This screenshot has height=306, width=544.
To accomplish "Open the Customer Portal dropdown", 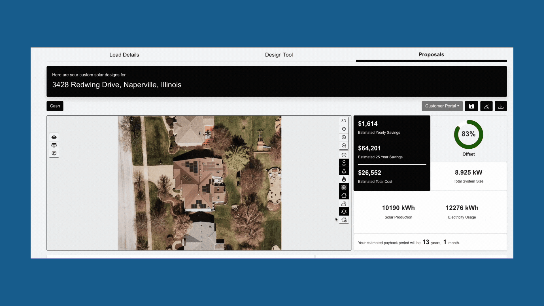I will pos(442,106).
